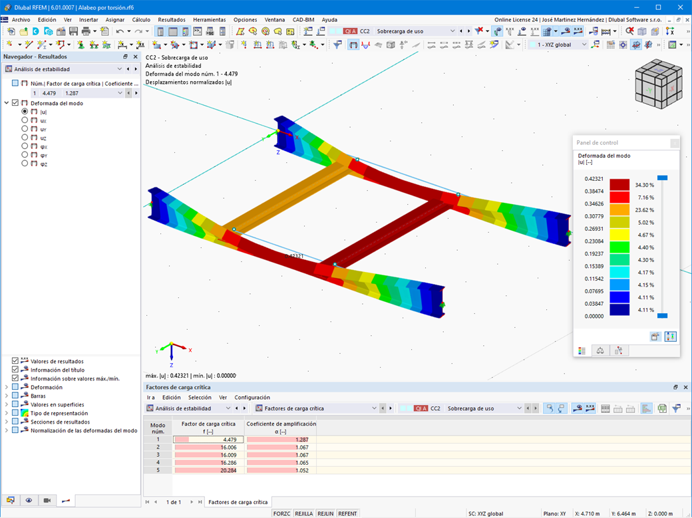This screenshot has height=518, width=692.
Task: Select the φY rotation radio button
Action: (25, 155)
